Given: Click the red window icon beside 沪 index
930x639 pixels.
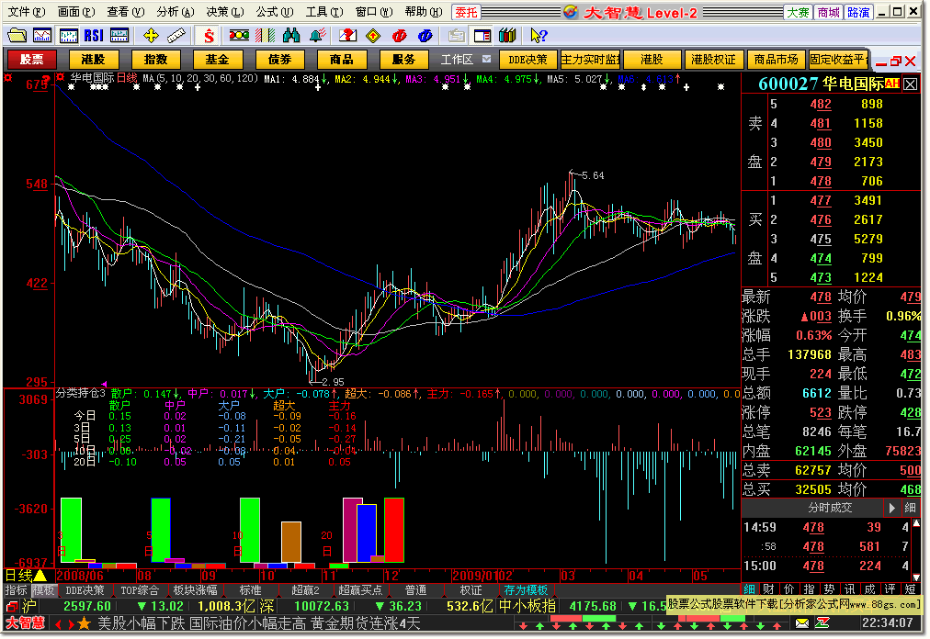Looking at the screenshot, I should click(x=12, y=606).
